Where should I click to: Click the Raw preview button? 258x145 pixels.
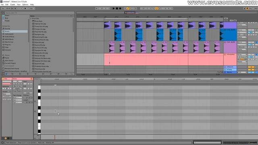point(72,74)
